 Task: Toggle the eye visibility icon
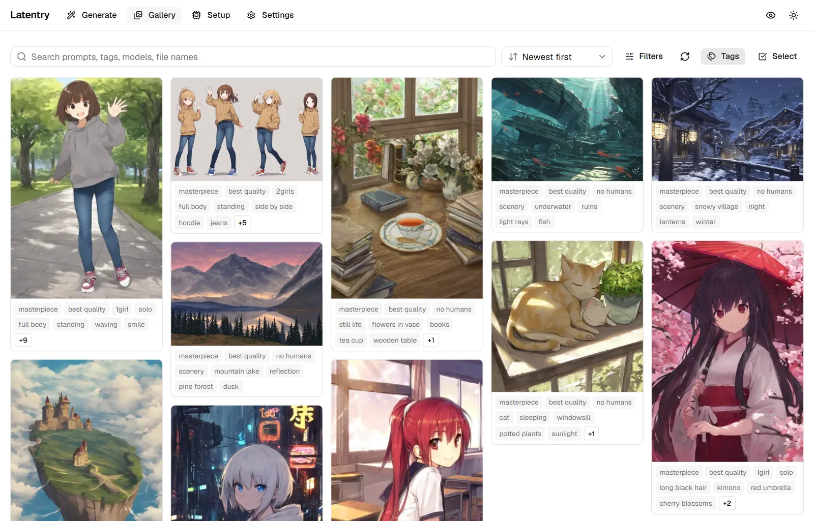[x=771, y=15]
